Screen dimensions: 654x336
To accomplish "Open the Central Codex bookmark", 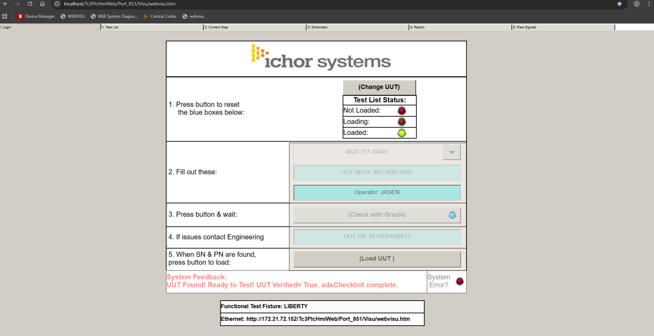I will 160,16.
